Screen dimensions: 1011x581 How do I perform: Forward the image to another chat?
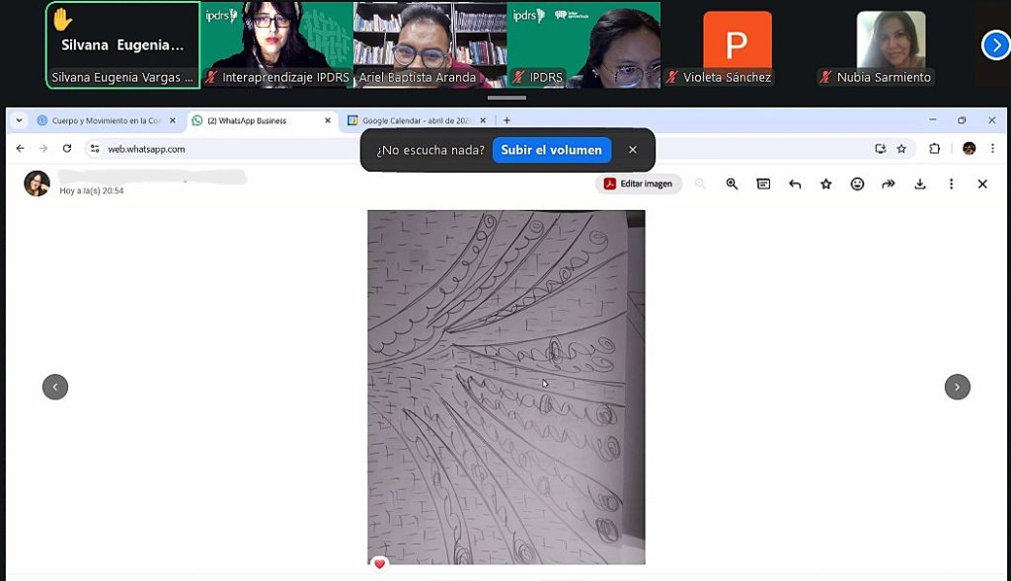[x=889, y=183]
